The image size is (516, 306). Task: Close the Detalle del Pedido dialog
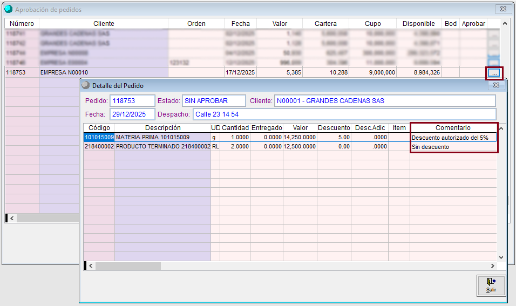[x=495, y=85]
